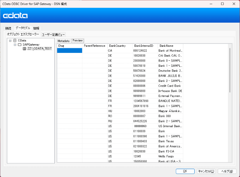The height and width of the screenshot is (177, 240).
Task: Select BankInternalID cell 1234567890
Action: pos(145,101)
